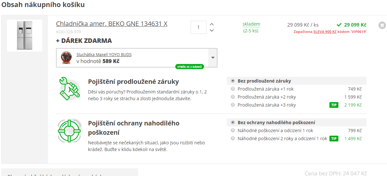Select 'Prodloužená záruka +3 roky' radio
The width and height of the screenshot is (387, 176).
[233, 105]
